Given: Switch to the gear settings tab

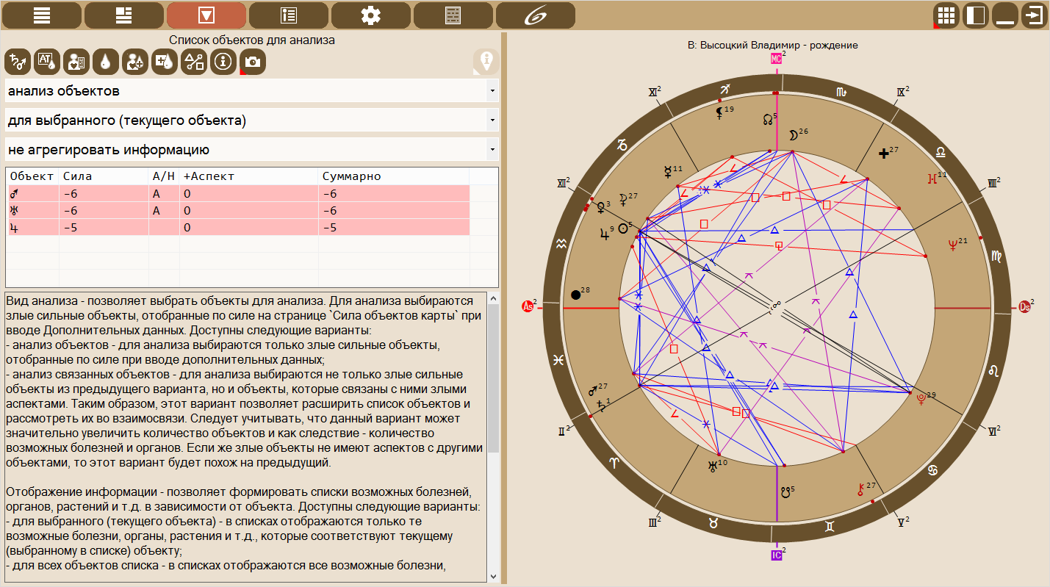Looking at the screenshot, I should pyautogui.click(x=370, y=15).
